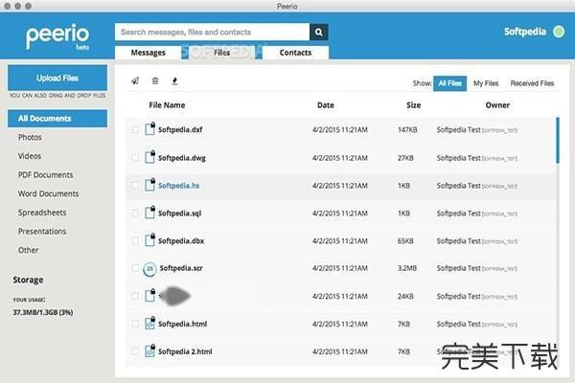
Task: Click the search messages input field
Action: 213,33
